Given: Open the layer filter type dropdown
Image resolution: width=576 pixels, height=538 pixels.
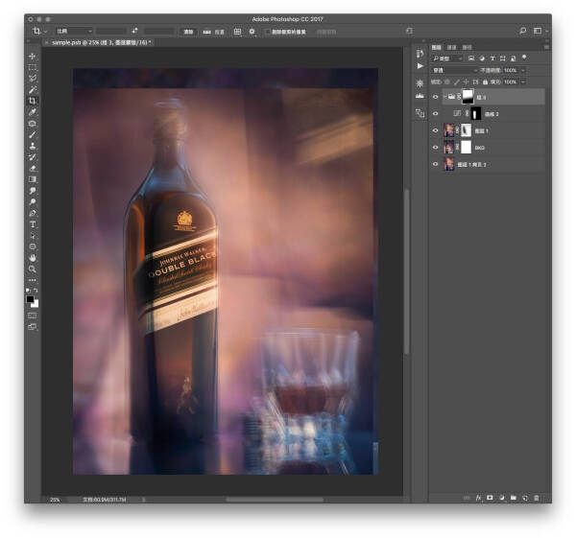Looking at the screenshot, I should pos(447,58).
